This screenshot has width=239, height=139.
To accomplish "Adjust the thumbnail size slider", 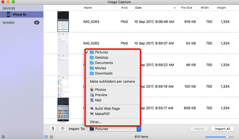I will (228, 137).
